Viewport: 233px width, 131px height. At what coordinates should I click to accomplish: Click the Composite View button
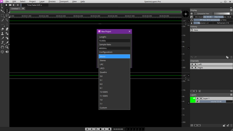pyautogui.click(x=203, y=14)
